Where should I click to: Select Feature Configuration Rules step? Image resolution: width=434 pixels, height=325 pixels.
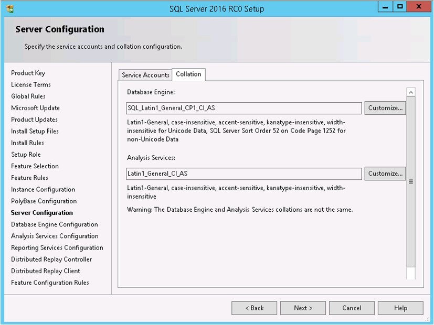pyautogui.click(x=50, y=283)
